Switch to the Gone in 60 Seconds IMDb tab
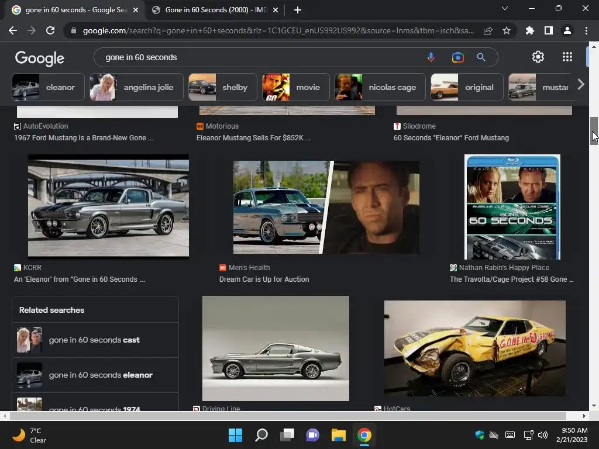Screen dimensions: 599x449 [216, 10]
